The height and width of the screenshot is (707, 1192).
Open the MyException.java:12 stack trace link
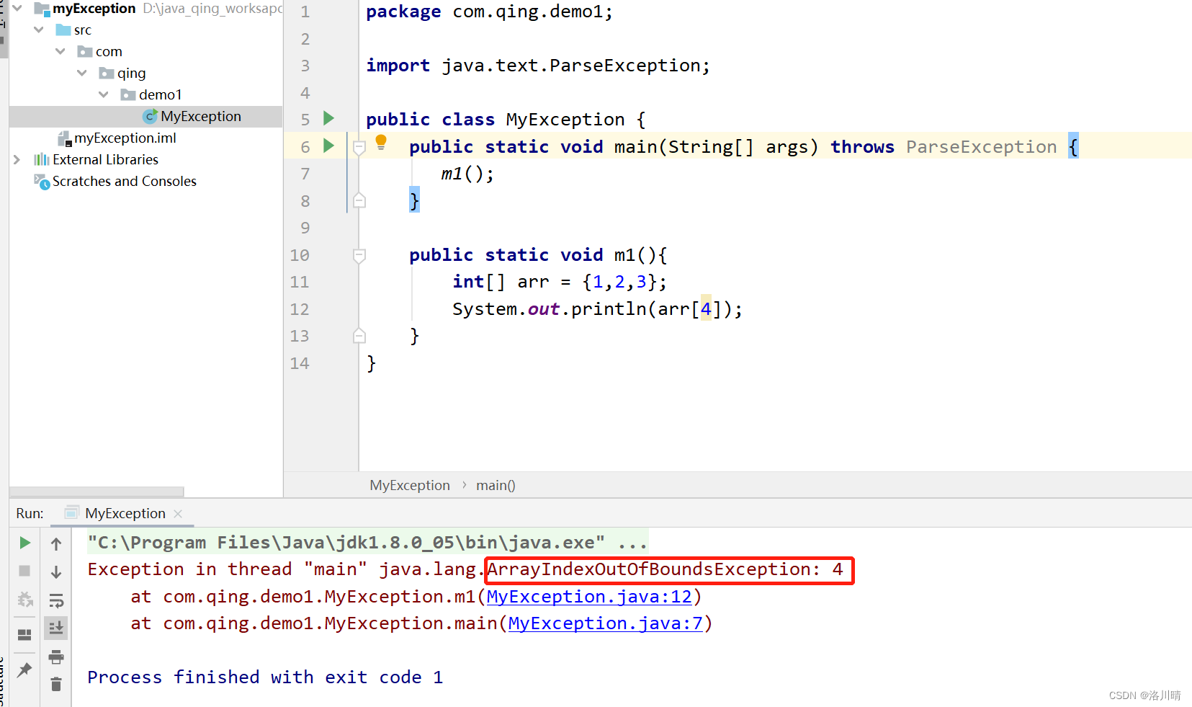(589, 597)
